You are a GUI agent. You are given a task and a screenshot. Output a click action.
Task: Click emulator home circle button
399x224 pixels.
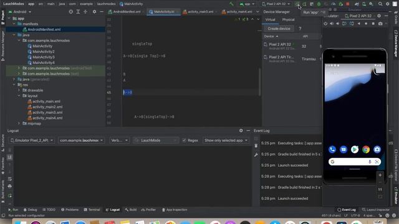click(366, 24)
